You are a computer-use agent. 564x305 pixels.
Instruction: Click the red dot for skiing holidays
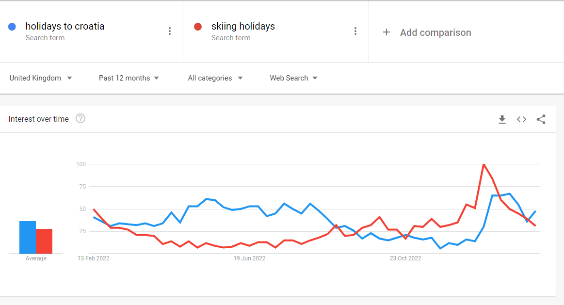pyautogui.click(x=198, y=27)
